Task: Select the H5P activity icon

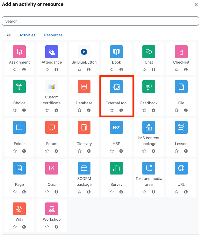Action: 116,127
